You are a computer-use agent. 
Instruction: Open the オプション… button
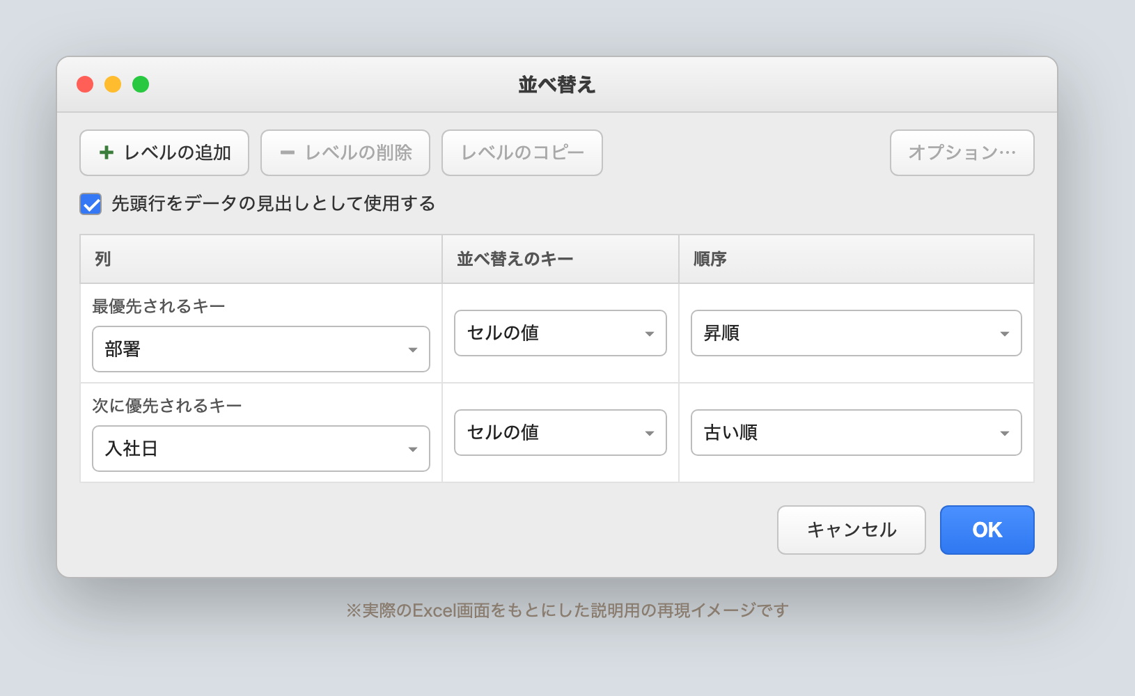pos(962,152)
